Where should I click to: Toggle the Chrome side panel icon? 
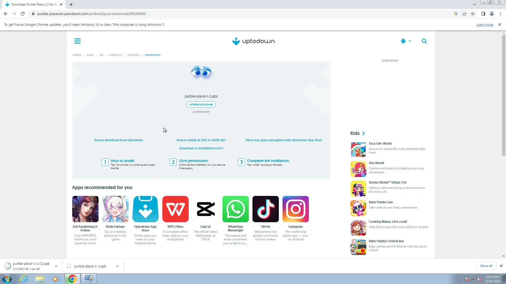483,14
